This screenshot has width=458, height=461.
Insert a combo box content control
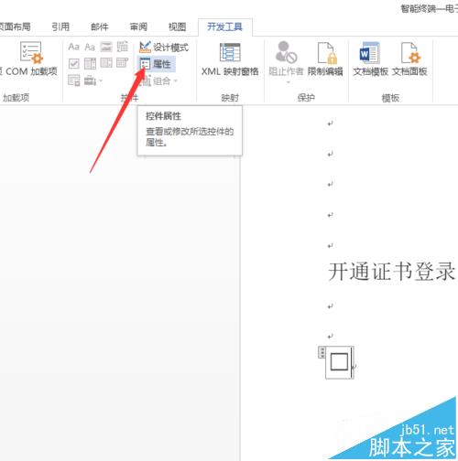pyautogui.click(x=90, y=63)
